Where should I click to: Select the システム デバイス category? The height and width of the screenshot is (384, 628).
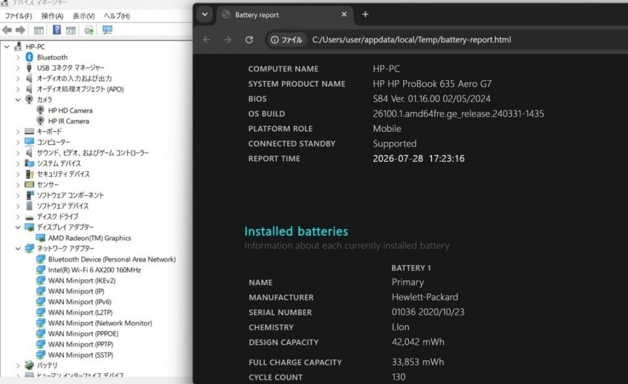[59, 164]
